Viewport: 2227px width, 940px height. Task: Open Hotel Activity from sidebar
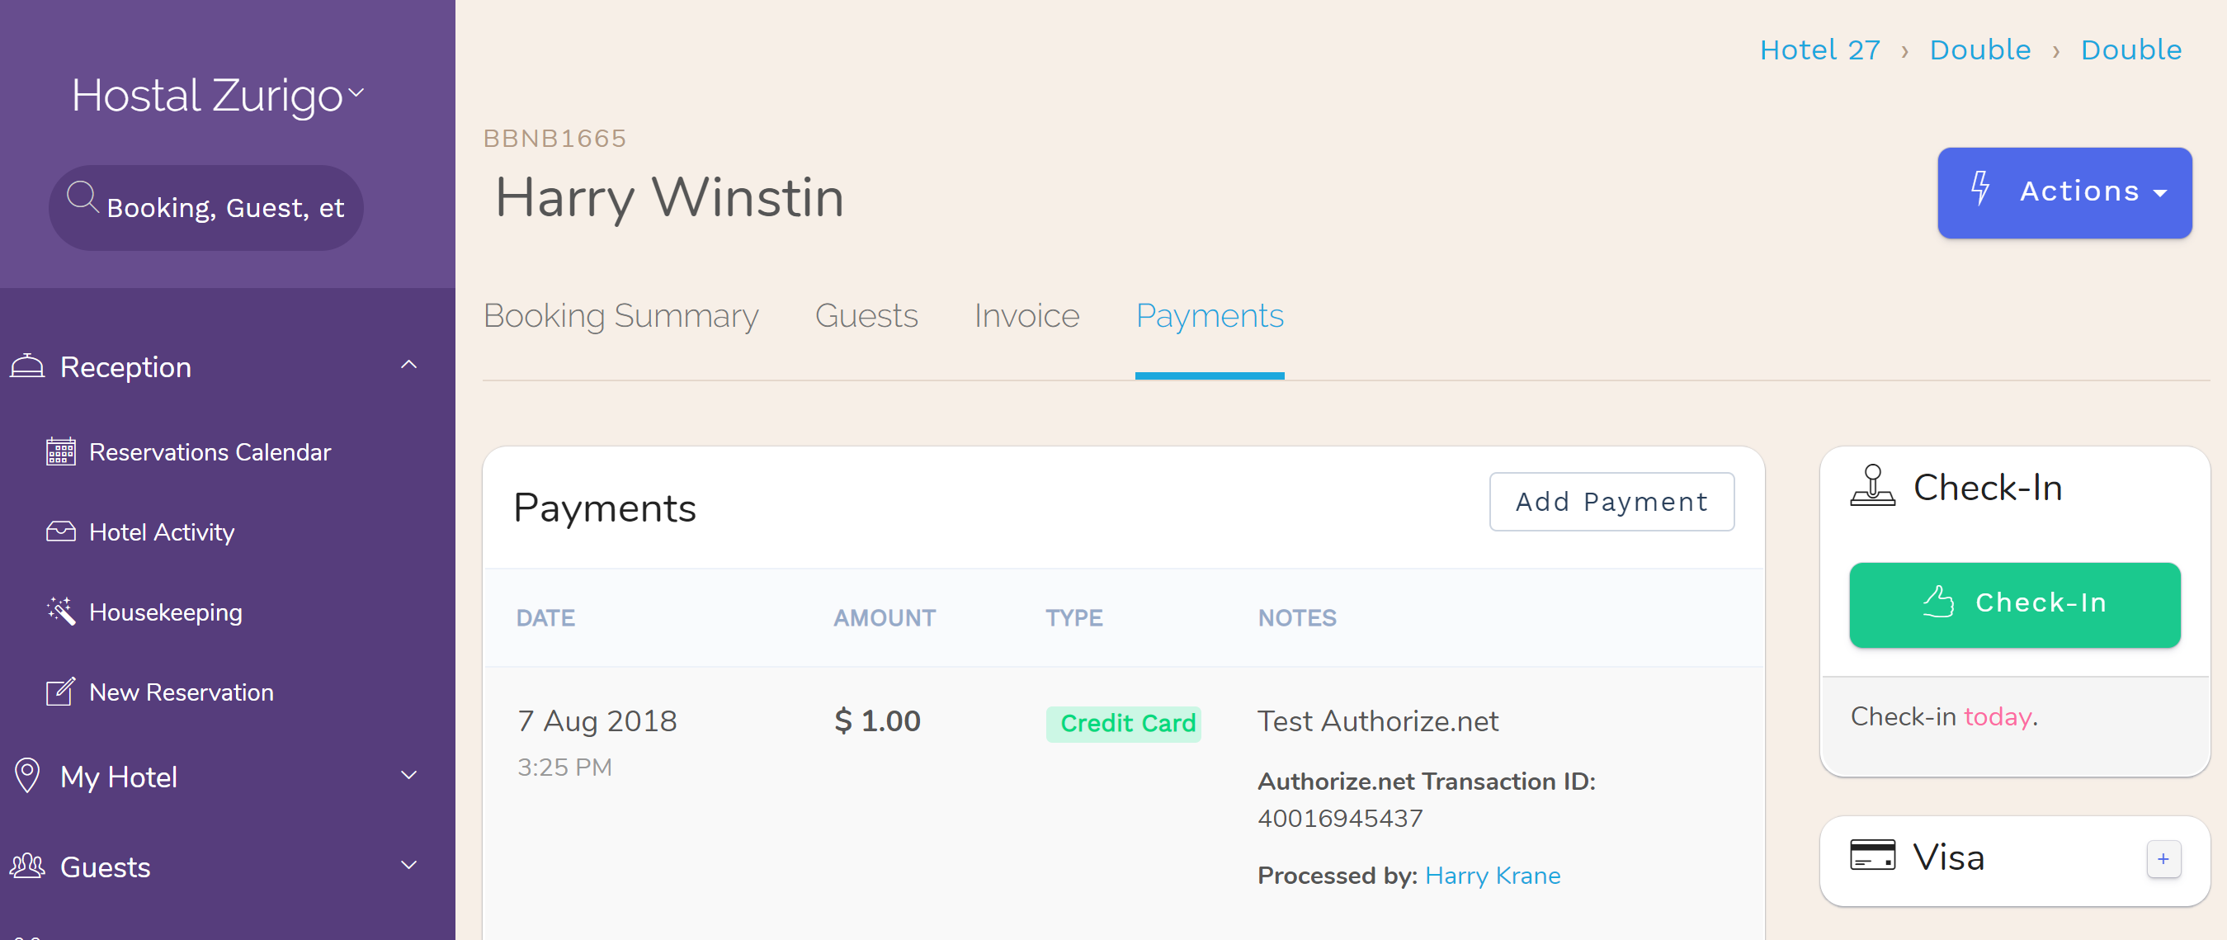(x=162, y=531)
